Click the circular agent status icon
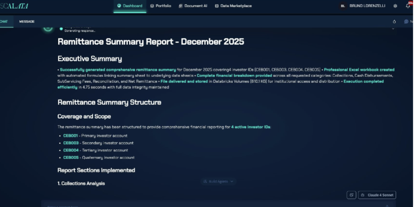 pos(48,27)
